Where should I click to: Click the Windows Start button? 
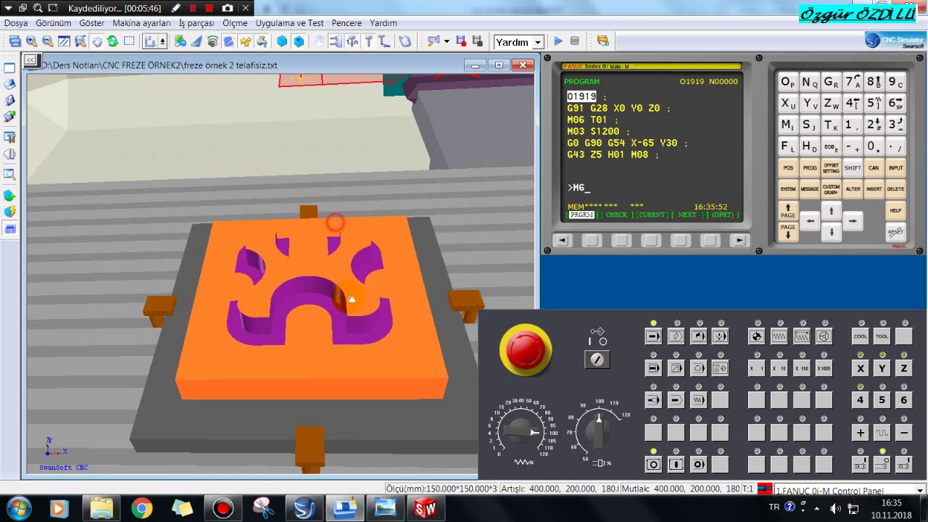point(17,508)
